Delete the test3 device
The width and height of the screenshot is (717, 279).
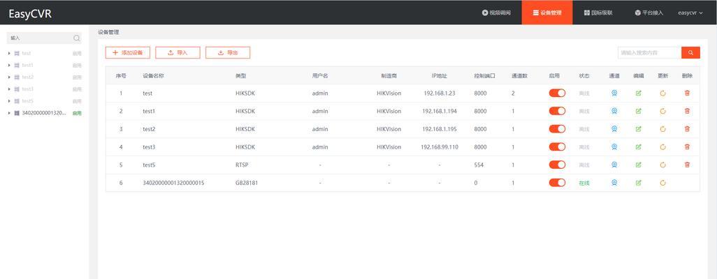click(x=687, y=147)
